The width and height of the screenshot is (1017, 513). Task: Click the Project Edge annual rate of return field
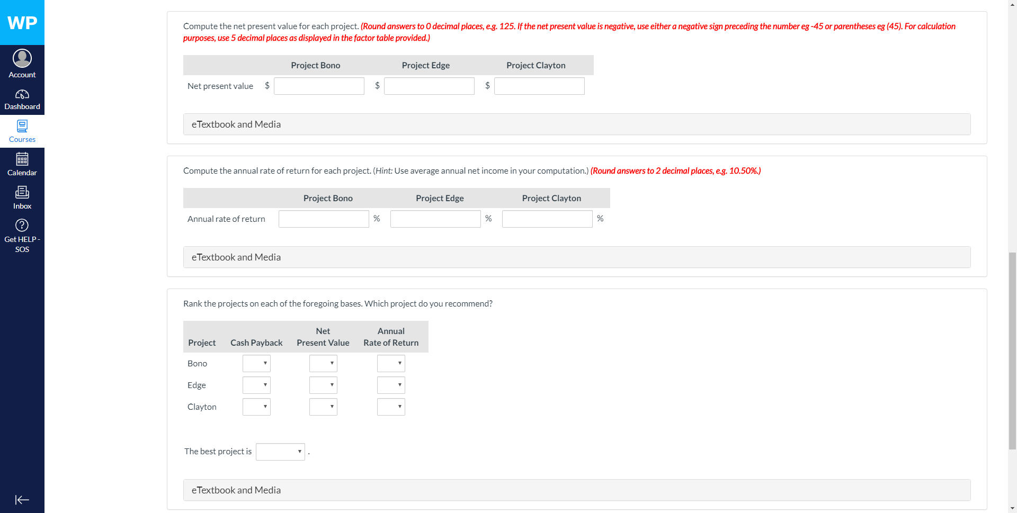click(435, 219)
